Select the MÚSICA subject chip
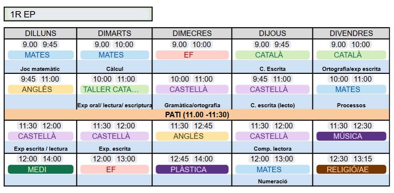Image resolution: width=394 pixels, height=193 pixels. tap(351, 136)
